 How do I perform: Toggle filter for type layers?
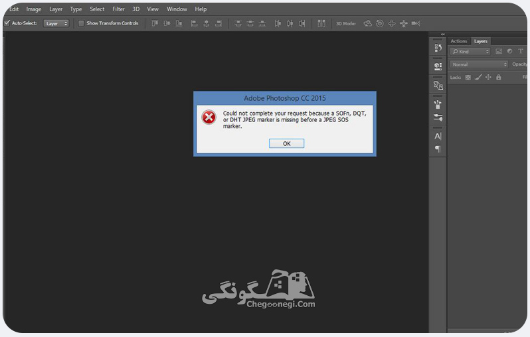pyautogui.click(x=521, y=51)
